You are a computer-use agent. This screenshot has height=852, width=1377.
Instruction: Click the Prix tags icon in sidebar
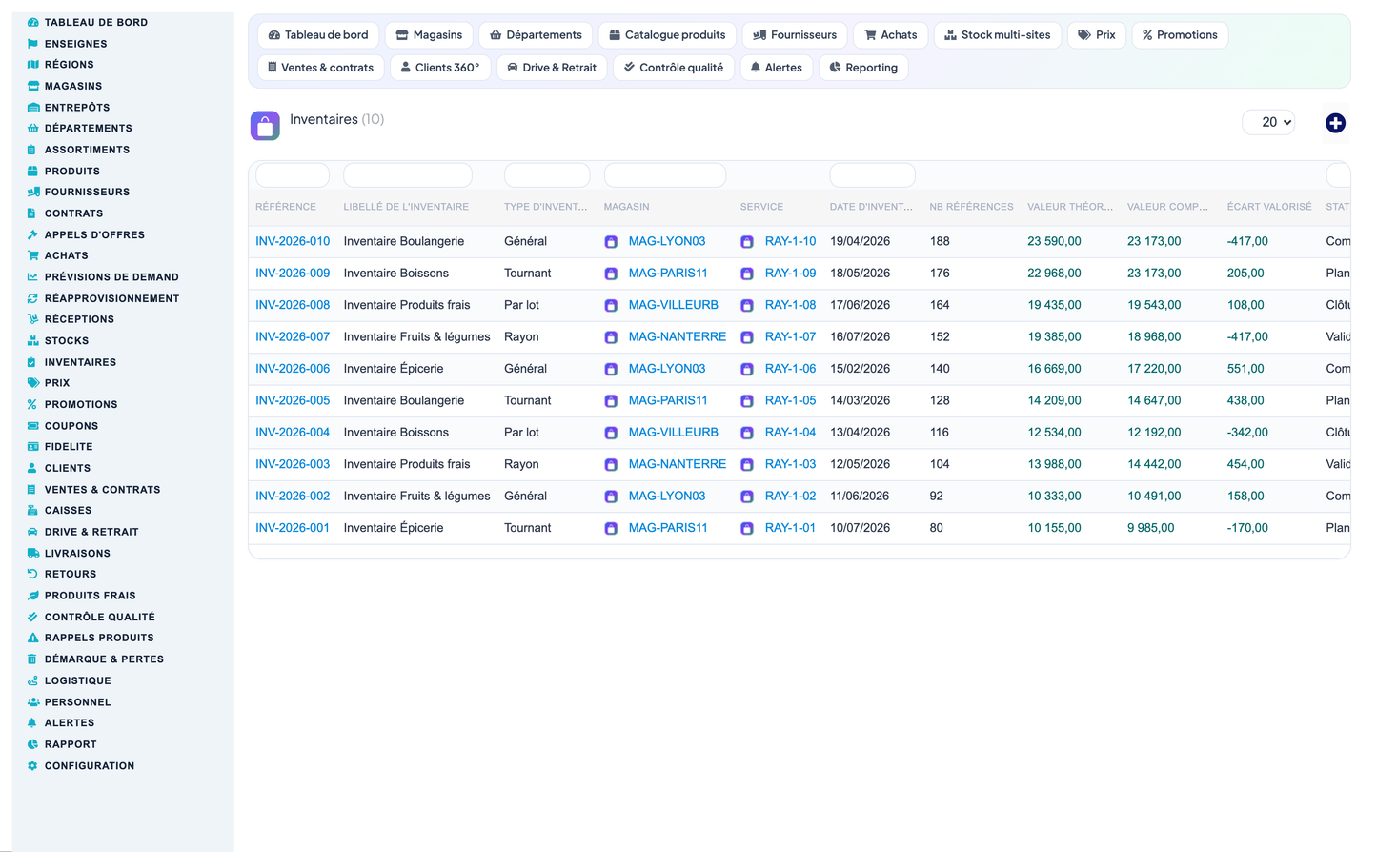tap(33, 383)
